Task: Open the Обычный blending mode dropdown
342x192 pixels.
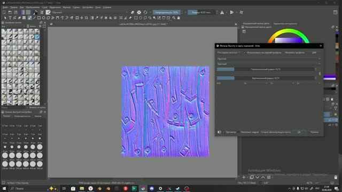Action: click(x=89, y=12)
